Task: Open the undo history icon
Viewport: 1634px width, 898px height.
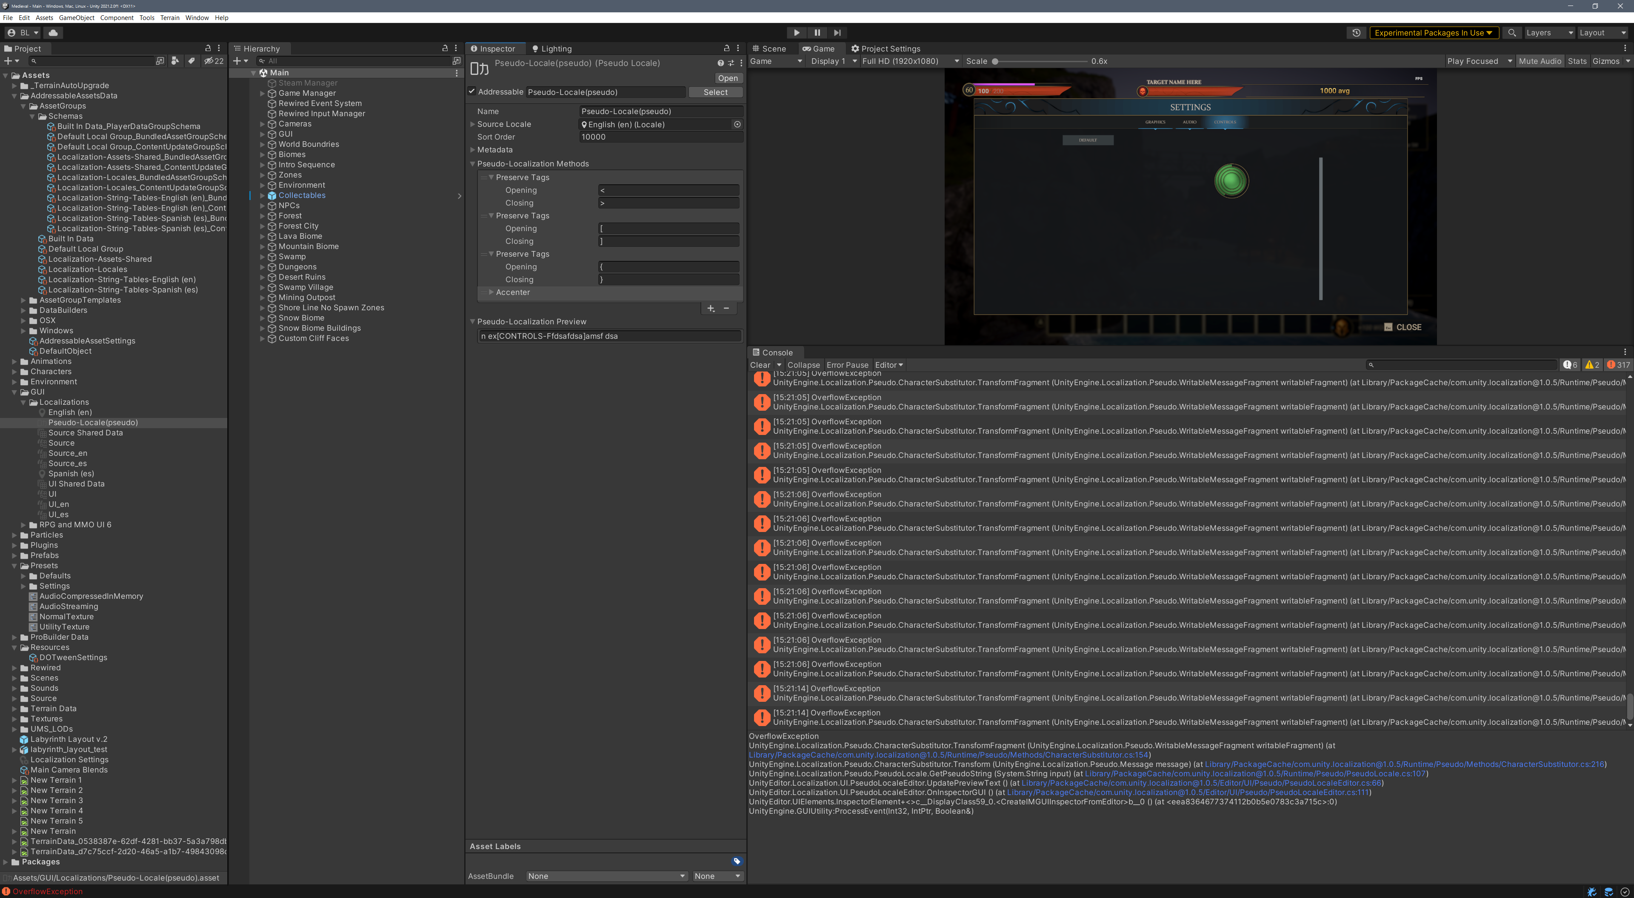Action: pyautogui.click(x=1356, y=32)
